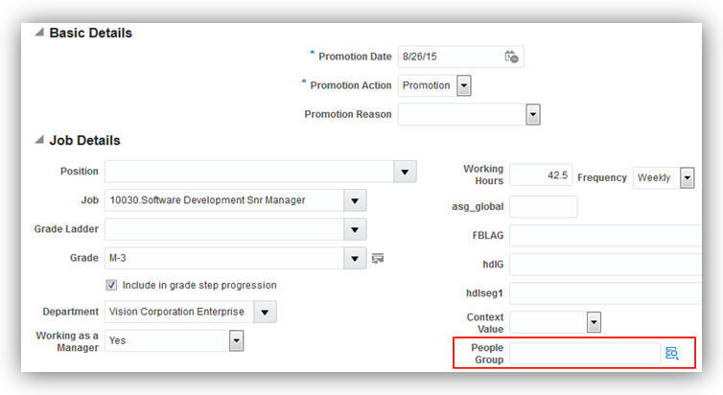723x395 pixels.
Task: Open the Context Value dropdown
Action: pos(594,322)
